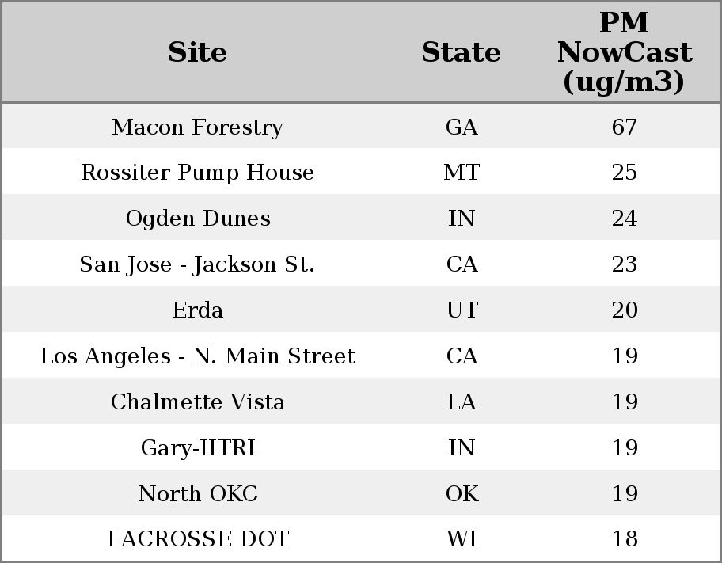Click the WI state cell
Viewport: 722px width, 563px height.
(x=462, y=539)
